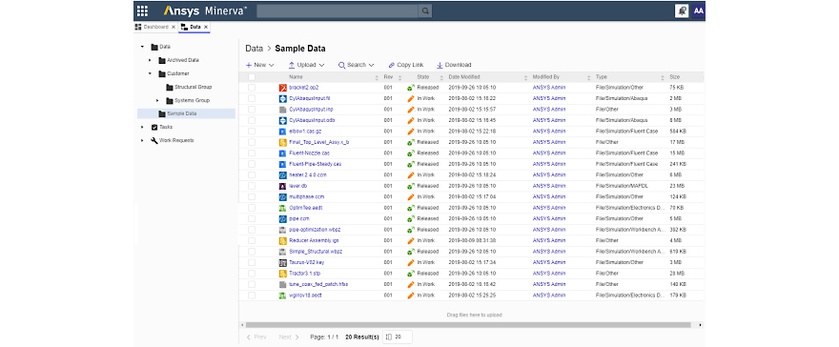Click the Tractor3.1.stp file icon

283,274
